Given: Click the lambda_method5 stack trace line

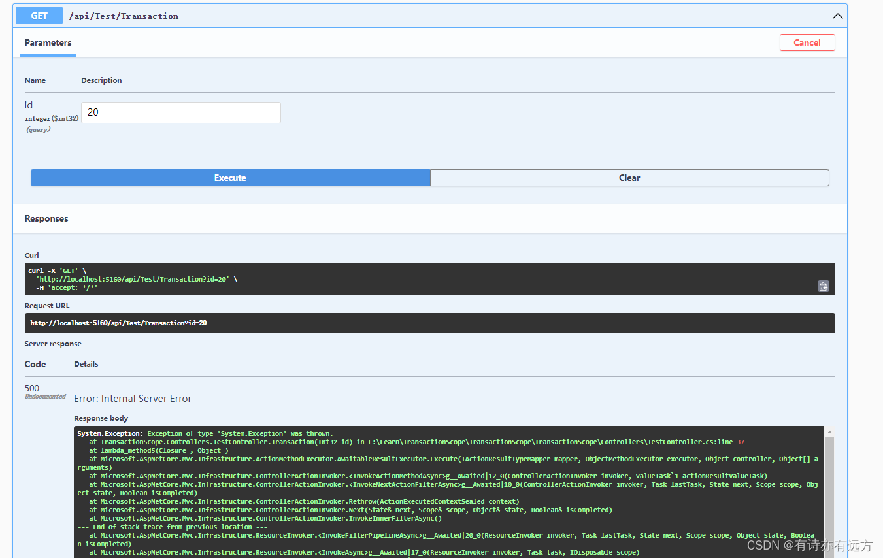Looking at the screenshot, I should 159,450.
